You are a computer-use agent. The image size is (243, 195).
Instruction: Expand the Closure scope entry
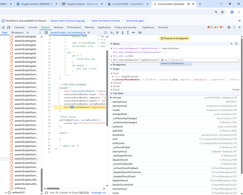pyautogui.click(x=116, y=83)
